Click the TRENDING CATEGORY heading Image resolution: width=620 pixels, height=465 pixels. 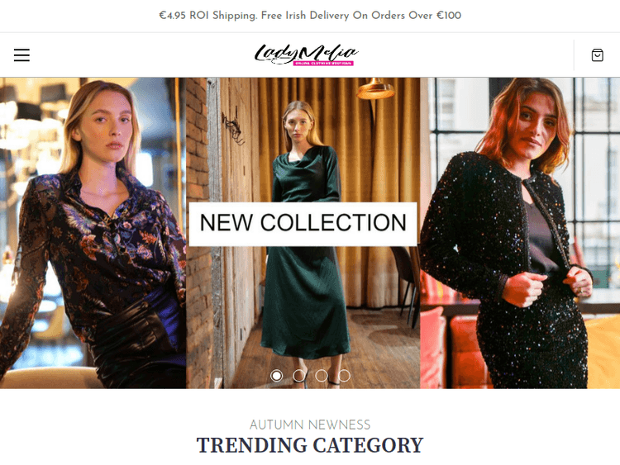click(310, 445)
